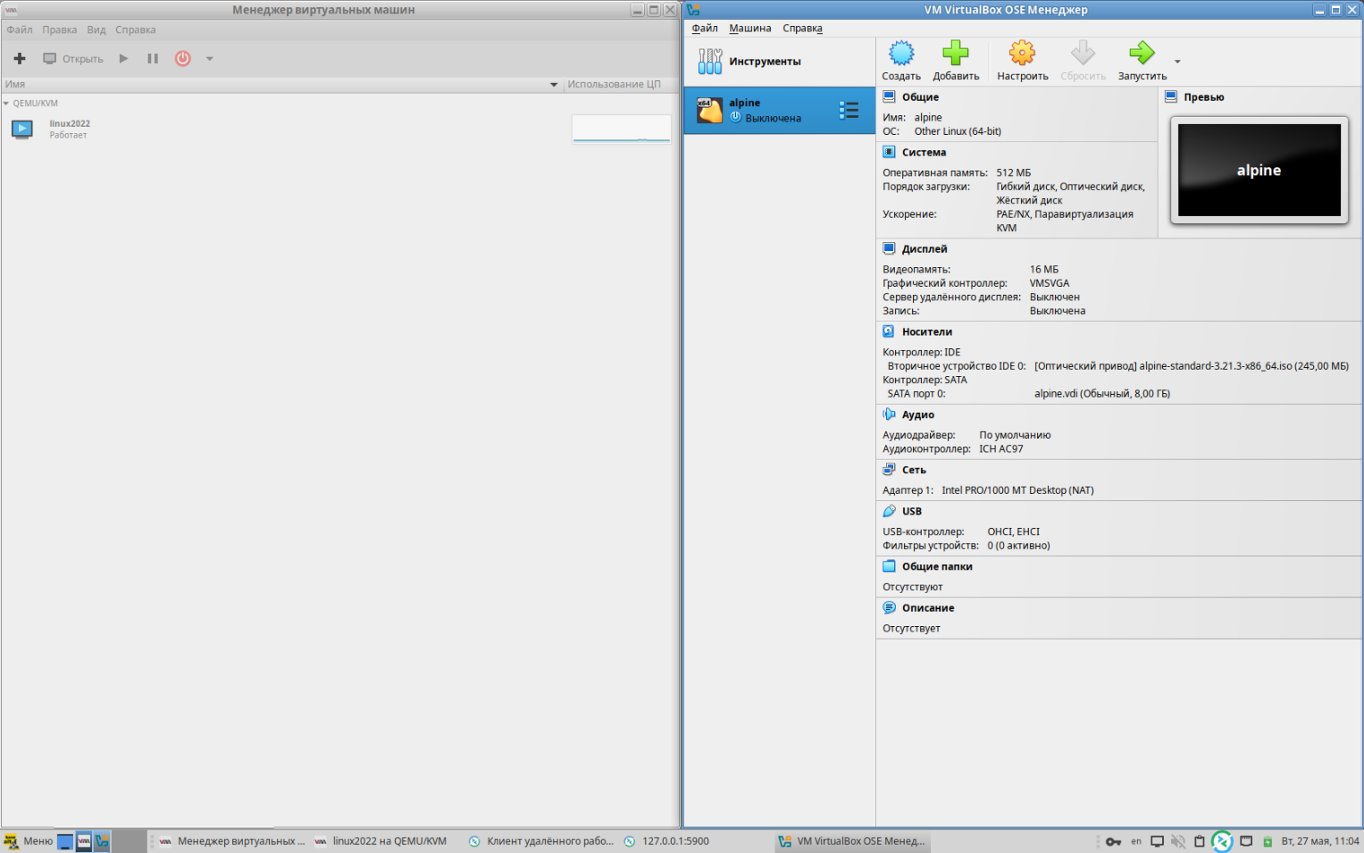Open the Файл menu in virt-manager
Screen dimensions: 1364x853
[x=20, y=30]
